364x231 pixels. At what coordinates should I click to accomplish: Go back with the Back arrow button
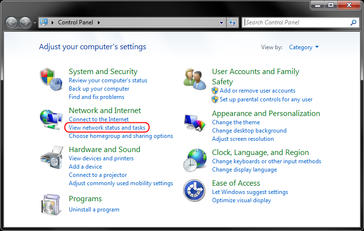pos(11,23)
